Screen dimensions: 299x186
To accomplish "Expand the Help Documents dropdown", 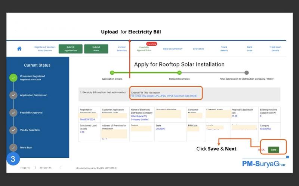I will coord(173,49).
